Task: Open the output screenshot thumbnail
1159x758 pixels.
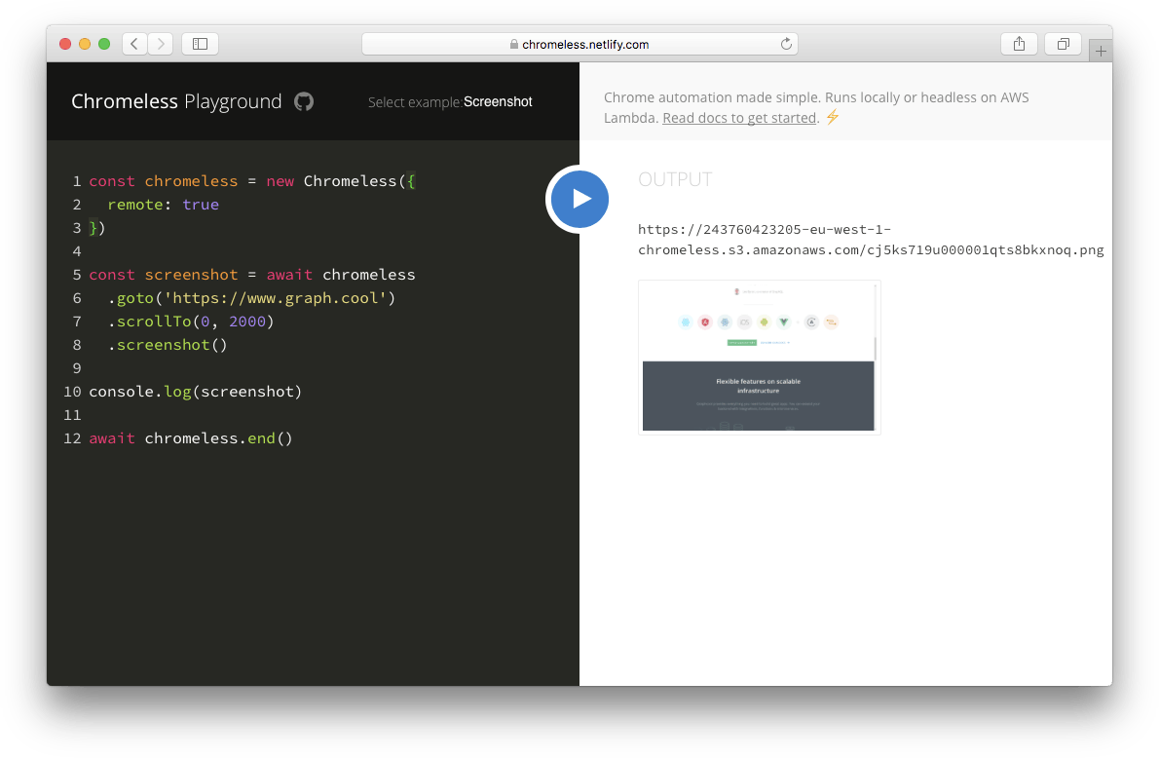Action: [759, 358]
